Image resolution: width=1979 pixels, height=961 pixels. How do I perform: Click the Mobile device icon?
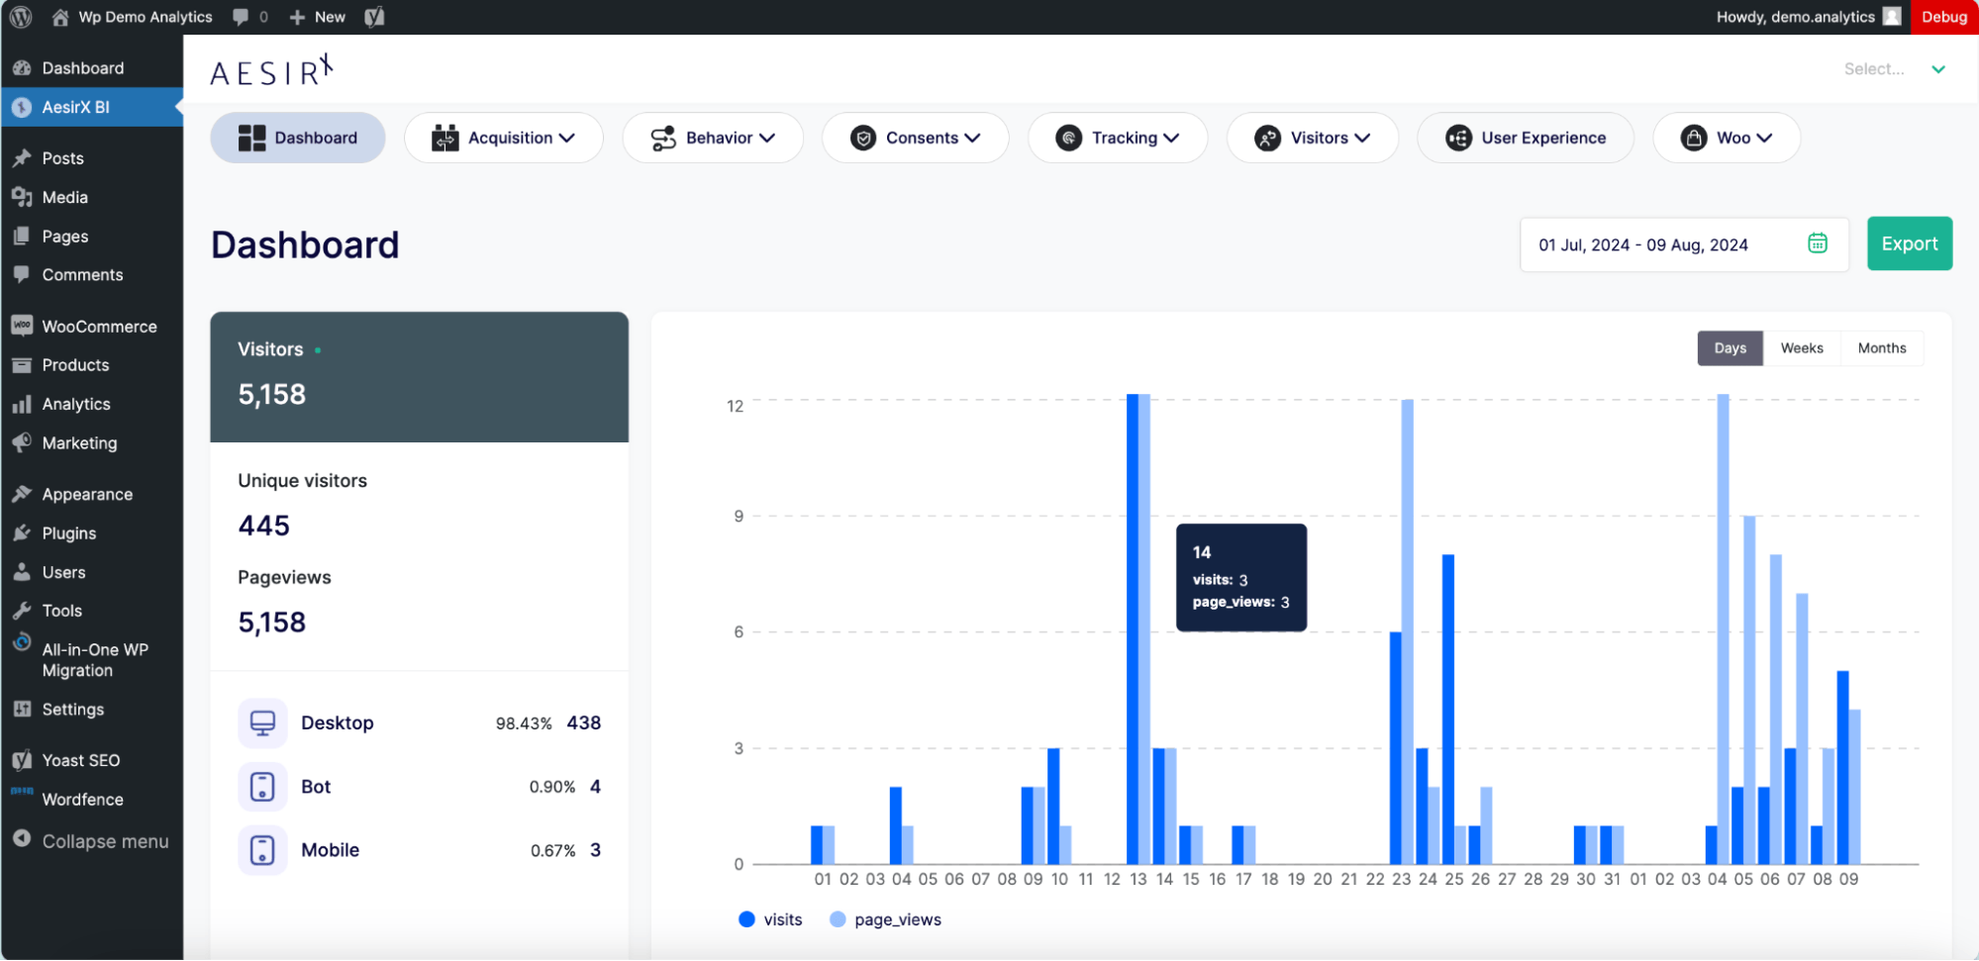262,850
